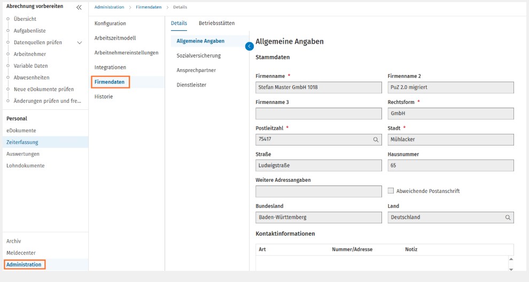Click the Rechtsform field showing GmbH
529x282 pixels.
click(x=451, y=114)
